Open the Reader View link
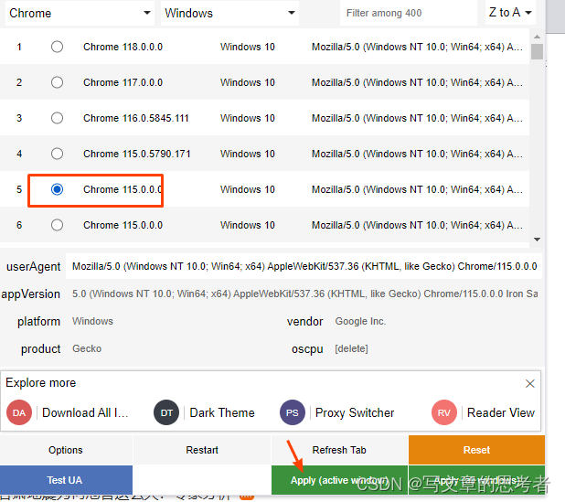 501,412
